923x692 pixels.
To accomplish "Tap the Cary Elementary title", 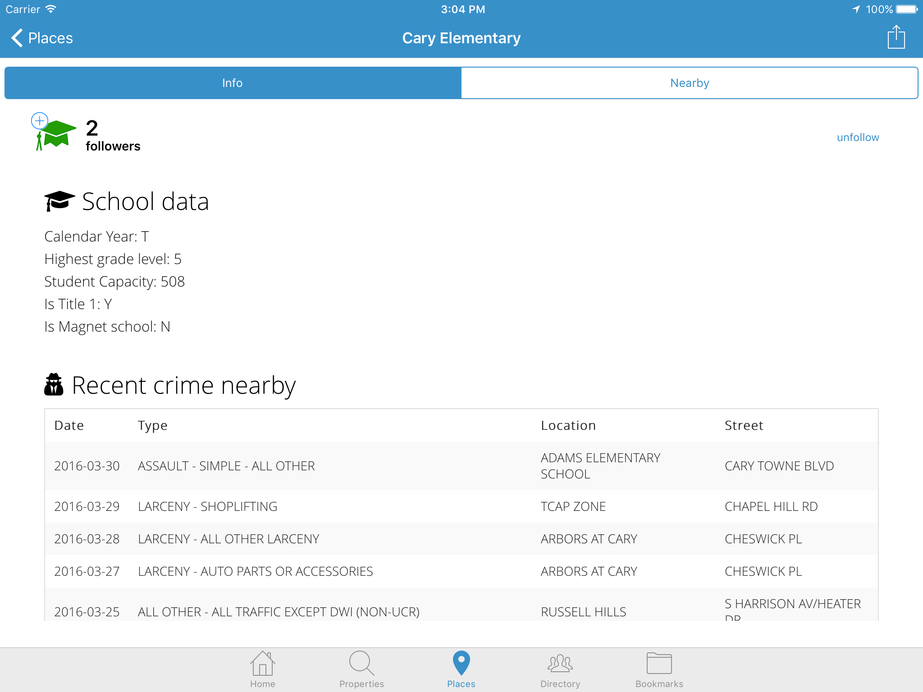I will pyautogui.click(x=461, y=38).
